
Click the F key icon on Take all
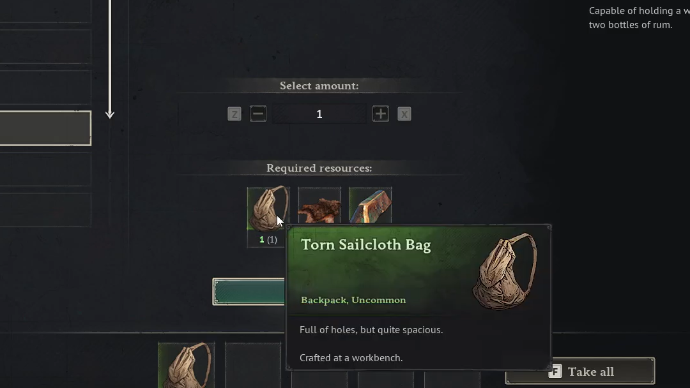pos(555,371)
